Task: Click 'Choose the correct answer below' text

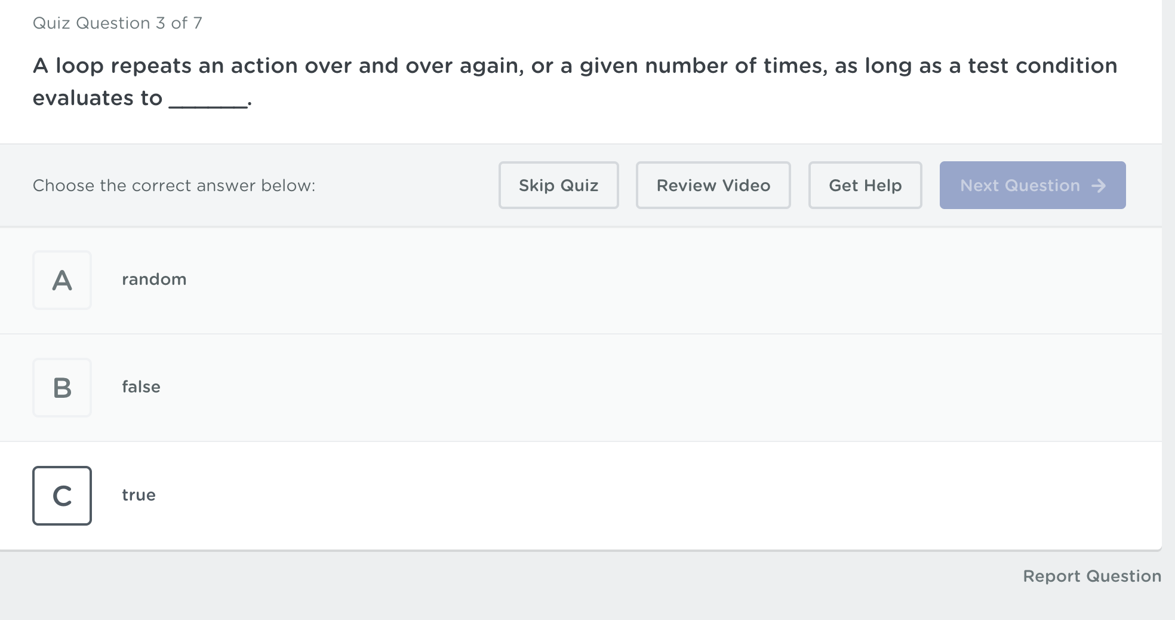Action: coord(174,186)
